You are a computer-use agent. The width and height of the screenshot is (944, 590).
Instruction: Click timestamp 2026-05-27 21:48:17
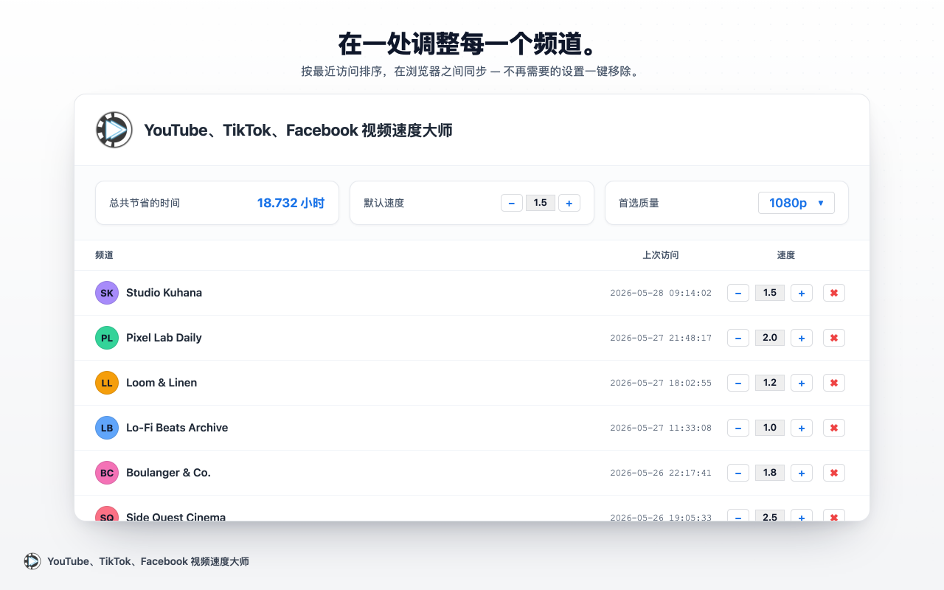(x=661, y=338)
